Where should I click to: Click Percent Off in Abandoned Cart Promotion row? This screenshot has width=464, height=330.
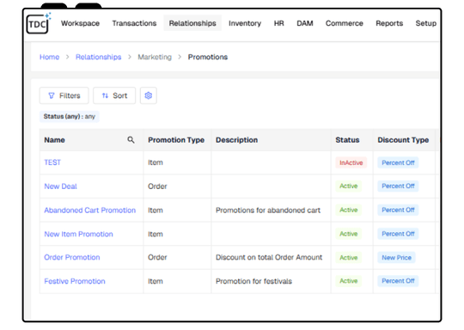(398, 211)
